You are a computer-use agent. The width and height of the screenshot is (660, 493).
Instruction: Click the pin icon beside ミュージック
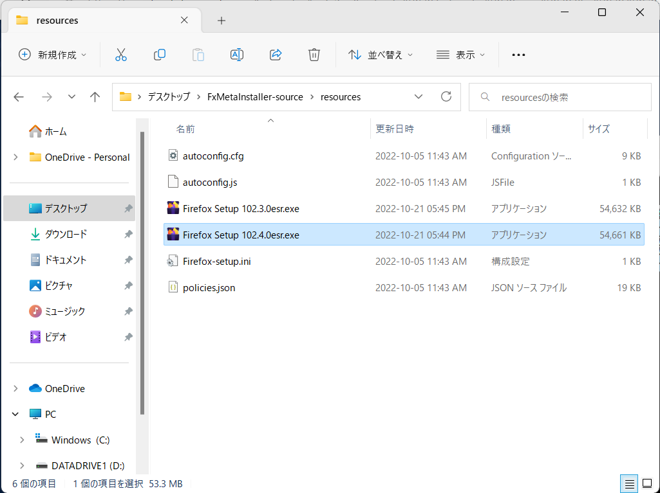(x=128, y=312)
